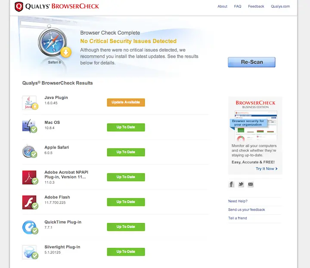
Task: Click the Tell a friend link
Action: click(x=237, y=218)
